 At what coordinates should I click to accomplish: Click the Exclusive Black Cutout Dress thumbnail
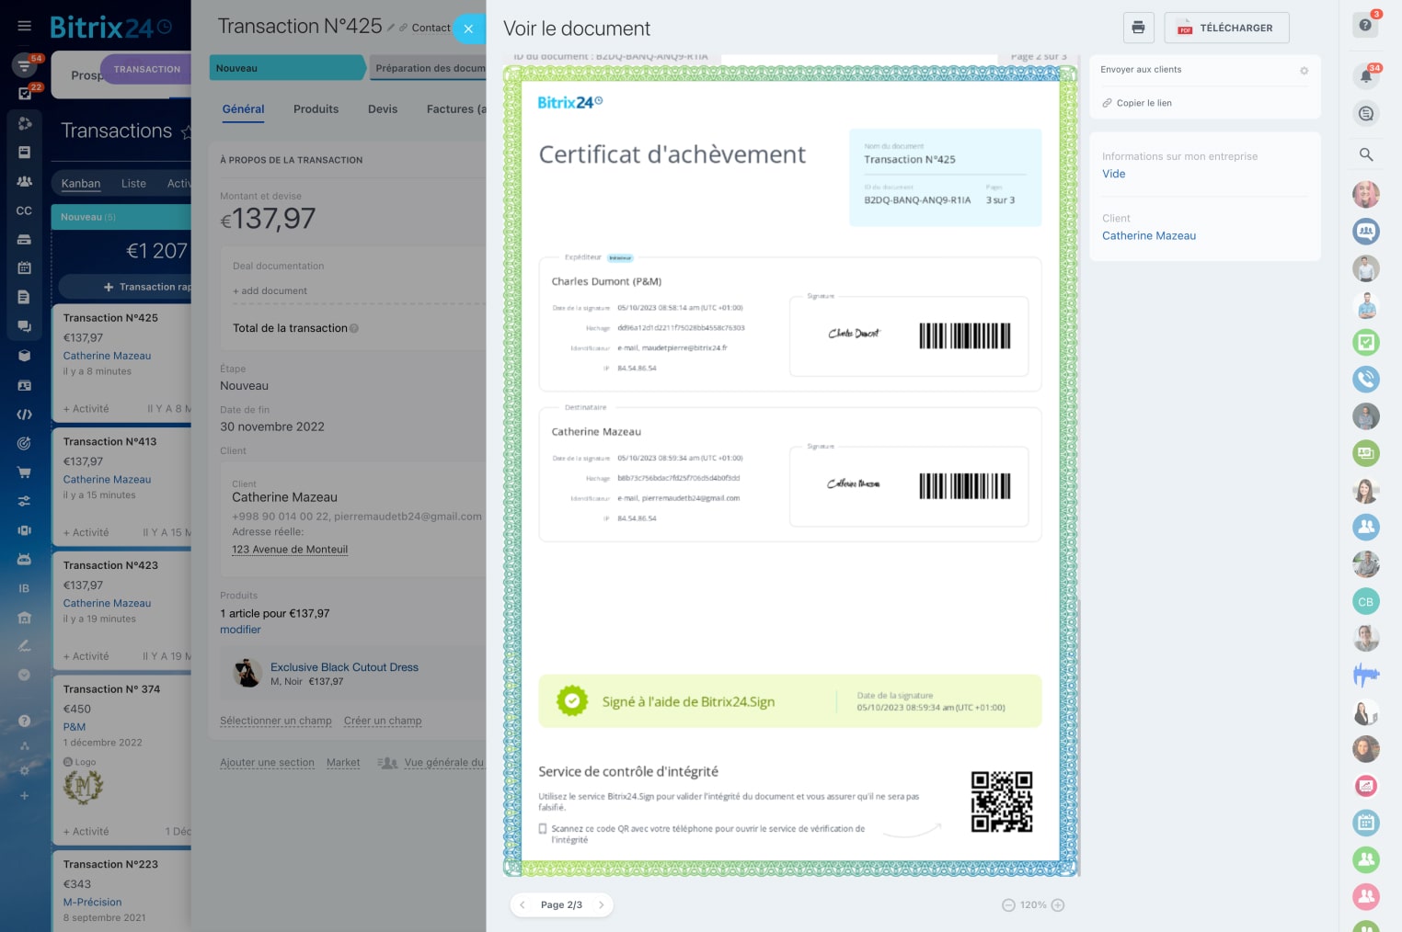pyautogui.click(x=247, y=673)
